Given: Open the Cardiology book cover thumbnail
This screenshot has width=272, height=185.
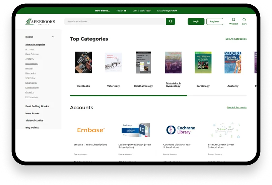Looking at the screenshot, I should (203, 62).
